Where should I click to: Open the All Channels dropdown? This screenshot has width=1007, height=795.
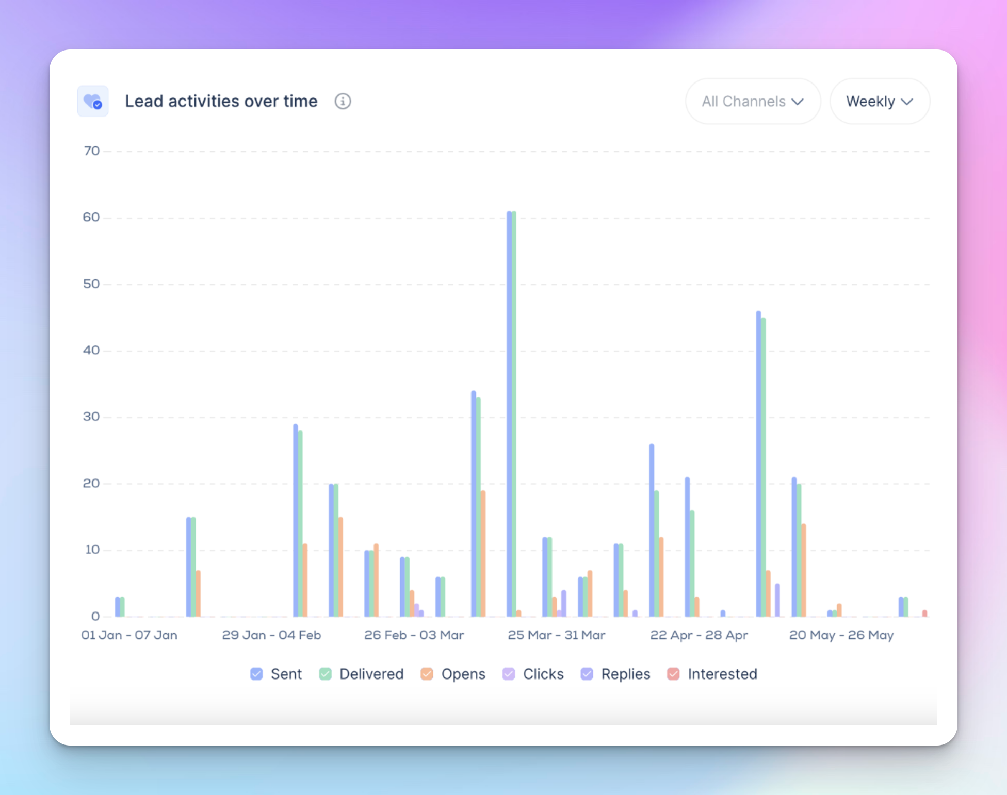point(753,101)
